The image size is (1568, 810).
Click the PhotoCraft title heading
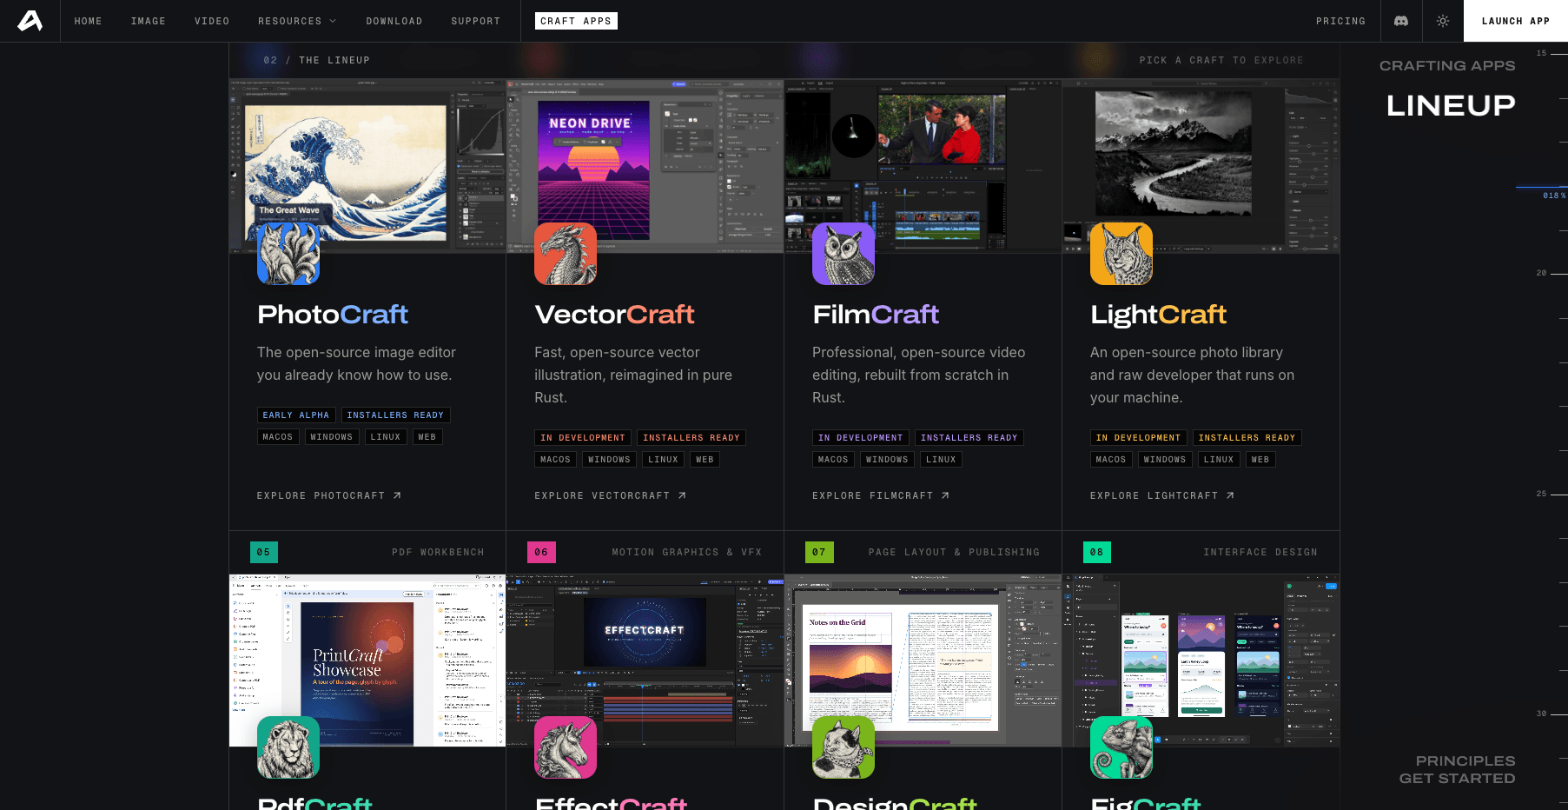click(333, 315)
